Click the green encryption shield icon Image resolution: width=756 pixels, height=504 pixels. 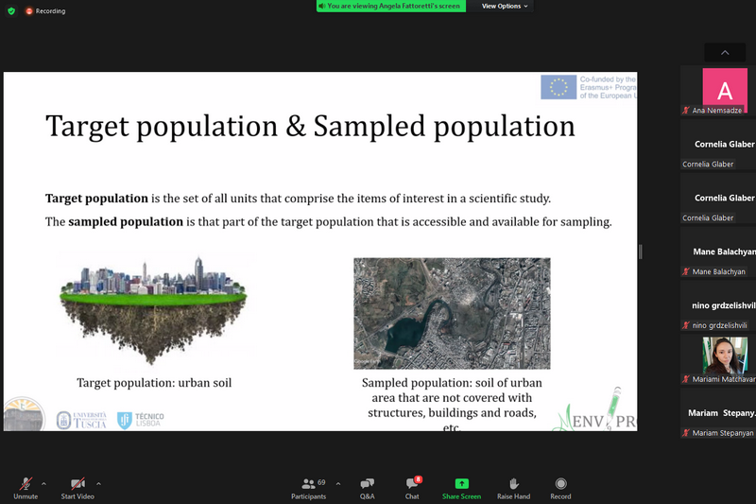(x=11, y=10)
